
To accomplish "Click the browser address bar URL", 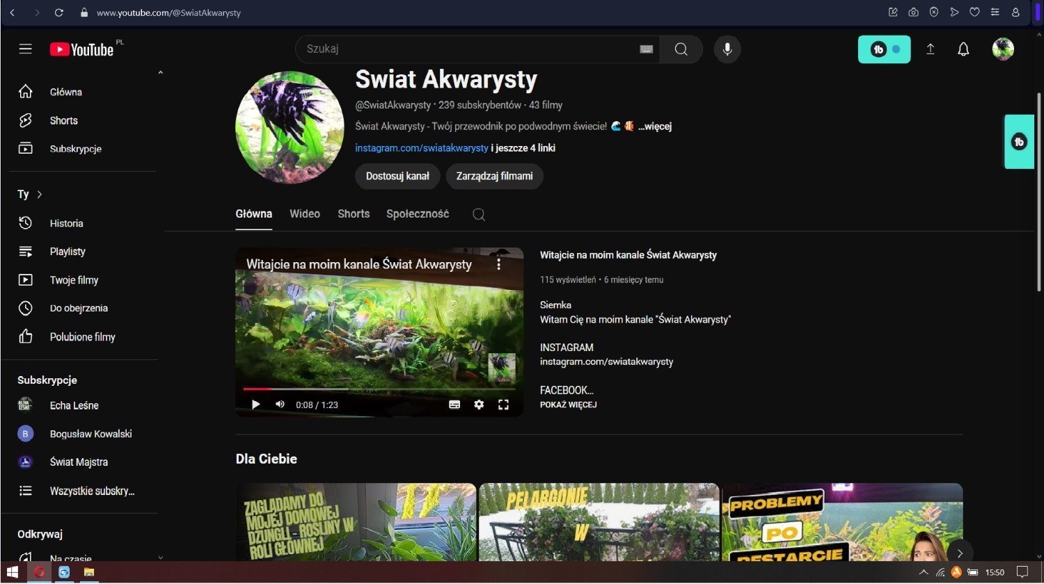I will (x=168, y=13).
